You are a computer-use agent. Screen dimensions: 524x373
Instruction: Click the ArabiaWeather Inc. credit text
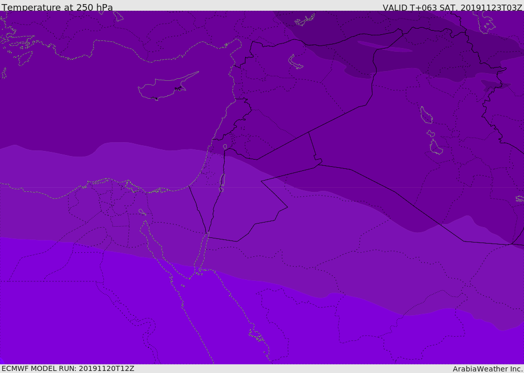(x=488, y=369)
